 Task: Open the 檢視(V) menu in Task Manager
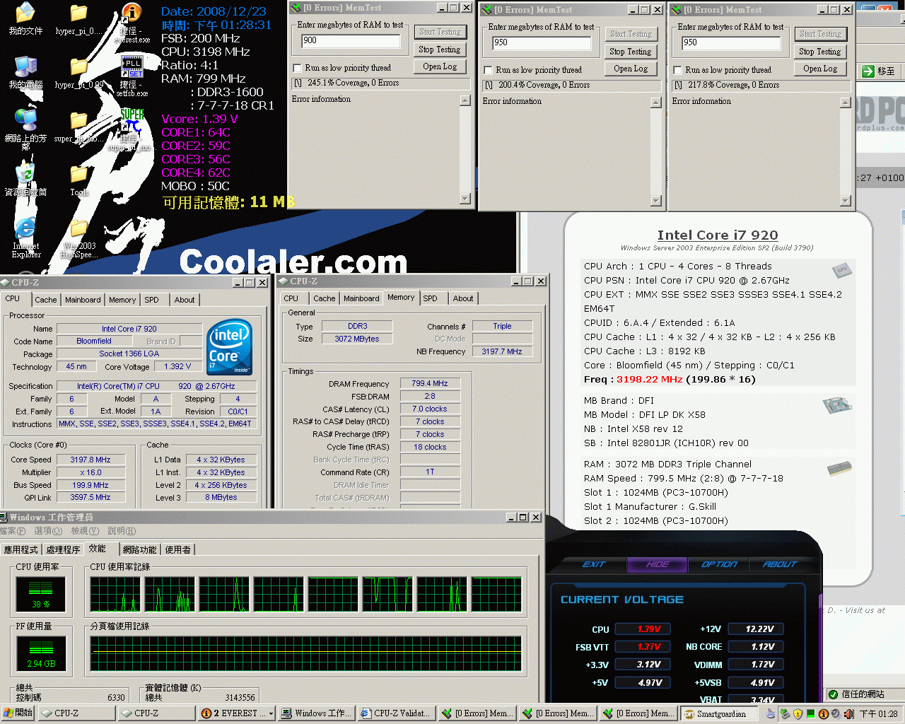[85, 531]
